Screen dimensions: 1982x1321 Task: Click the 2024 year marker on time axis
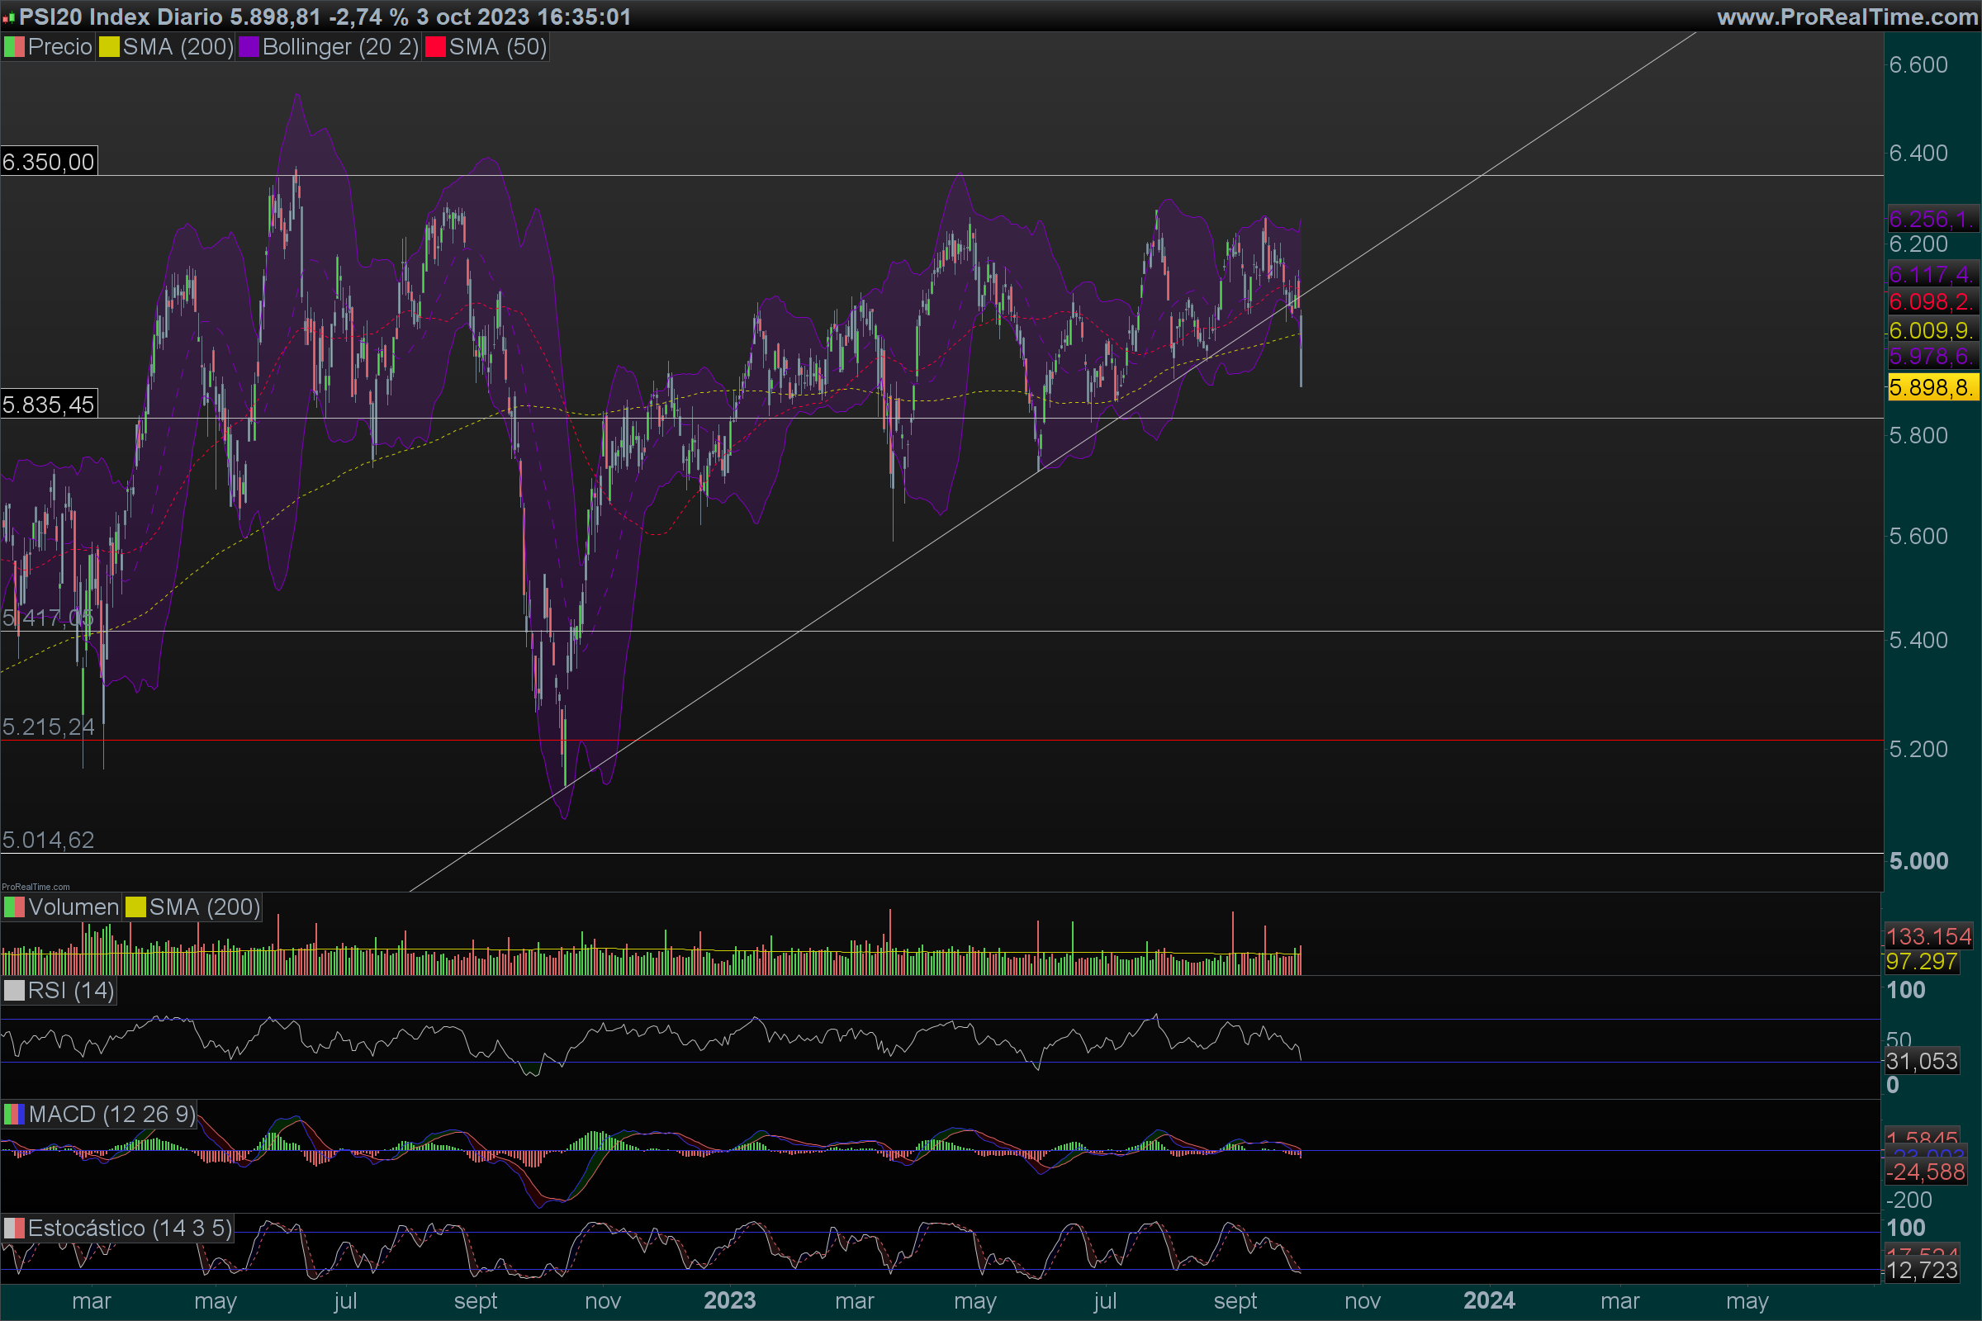click(1489, 1301)
